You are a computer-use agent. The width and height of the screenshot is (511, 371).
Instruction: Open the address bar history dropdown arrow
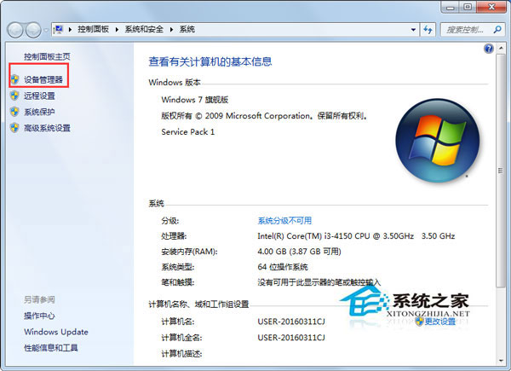(413, 30)
